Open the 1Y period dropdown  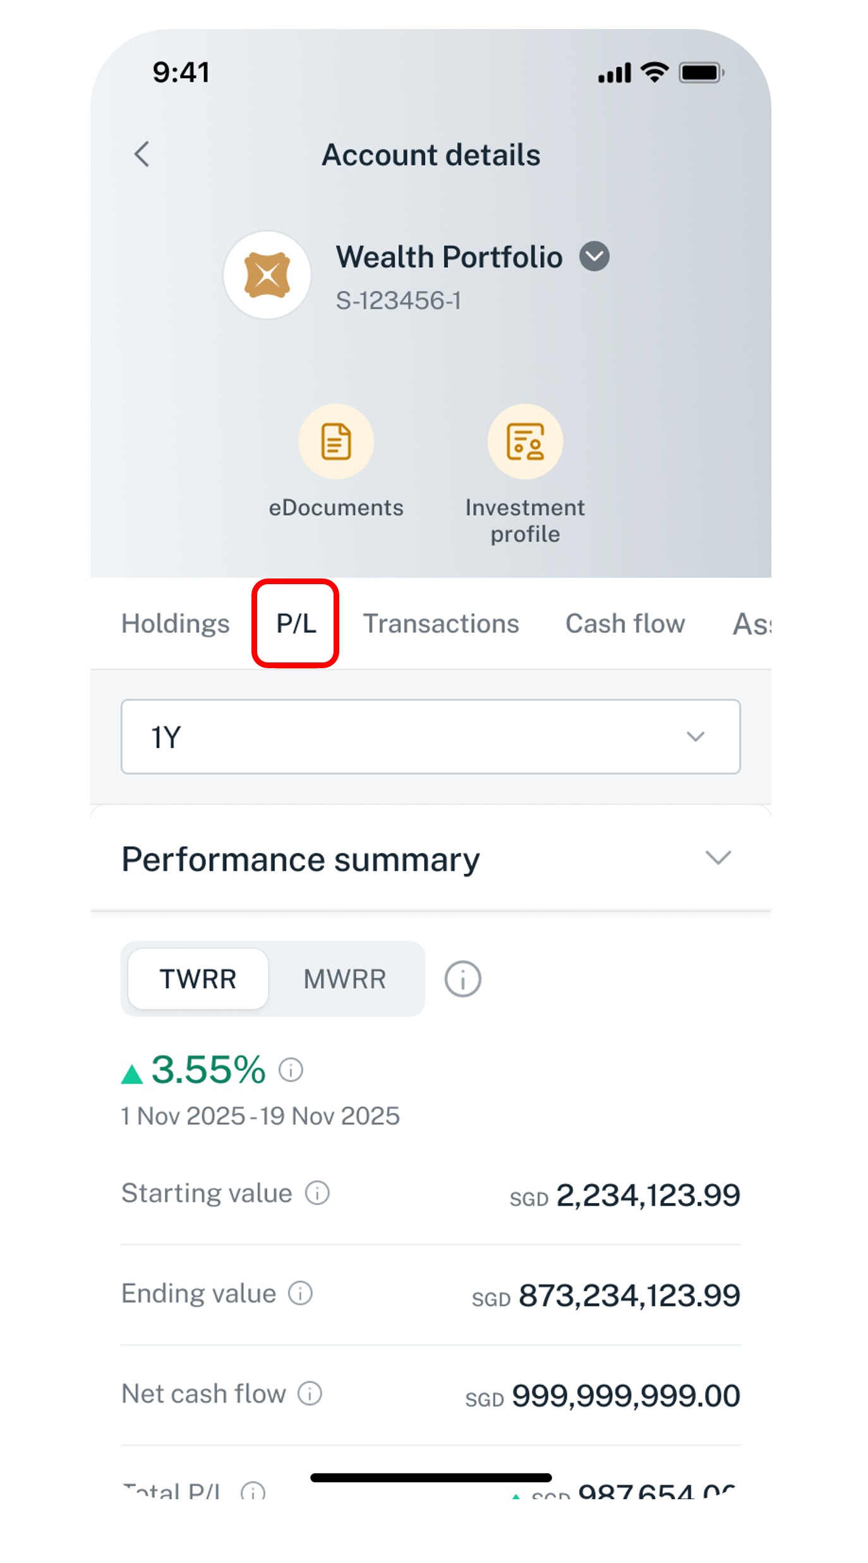coord(430,736)
